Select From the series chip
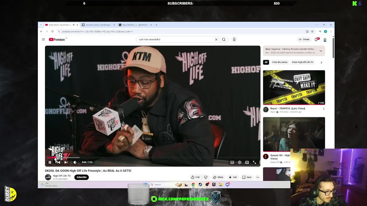Screen dimensions: 367x206 [x=280, y=62]
